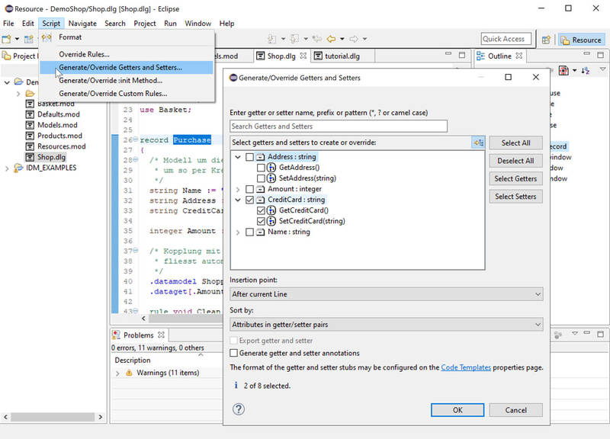Click the Deselect All button

click(515, 161)
